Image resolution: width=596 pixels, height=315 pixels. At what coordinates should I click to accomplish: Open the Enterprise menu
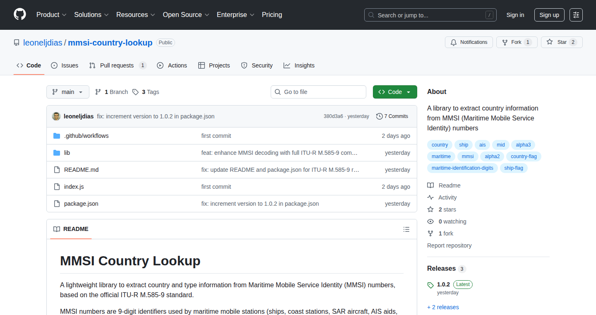coord(236,15)
